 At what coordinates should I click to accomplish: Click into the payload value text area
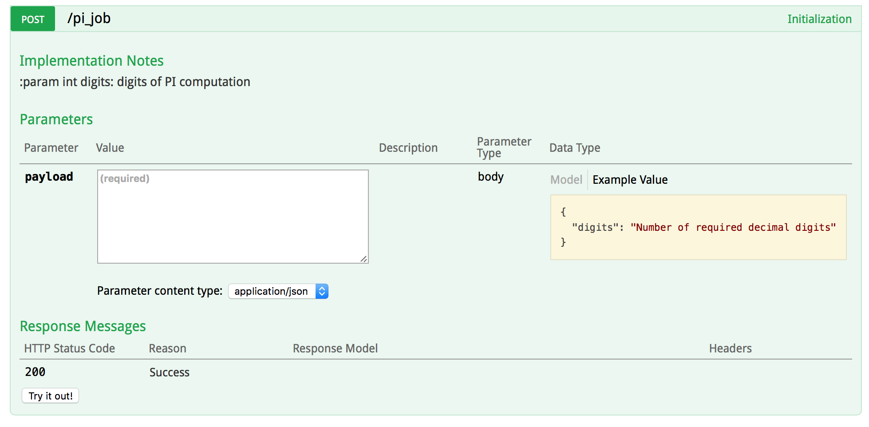pos(233,216)
